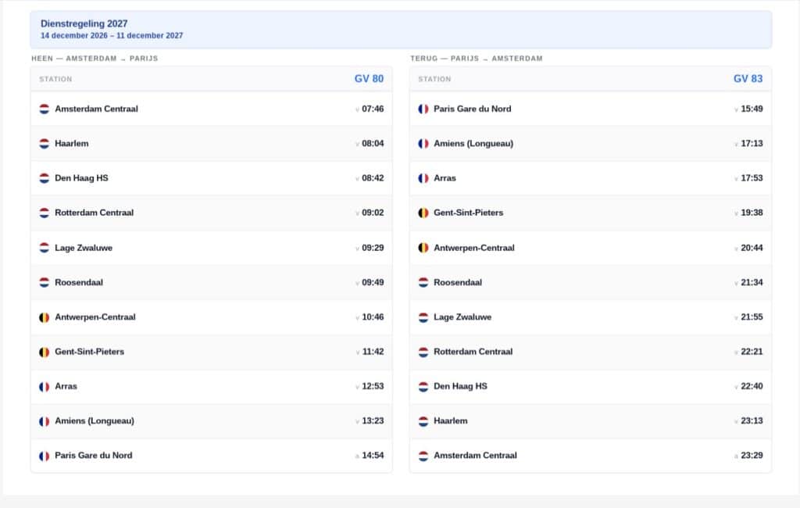The height and width of the screenshot is (508, 800).
Task: Click the Paris Gare du Nord name in GV 83
Action: (x=473, y=109)
